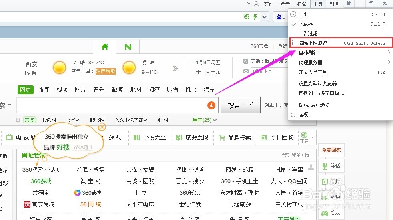Close the 360搜索 cloud popup
This screenshot has height=220, width=393.
point(102,127)
